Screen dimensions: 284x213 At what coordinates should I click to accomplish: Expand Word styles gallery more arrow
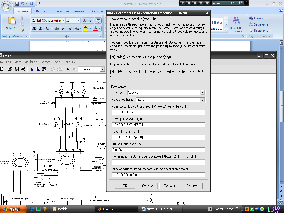click(226, 30)
